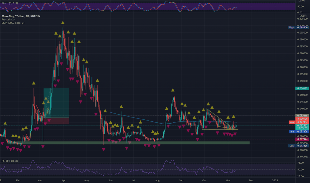Click the Bid 0.027808 price label
Screen dimensions: 310x183
coord(299,131)
